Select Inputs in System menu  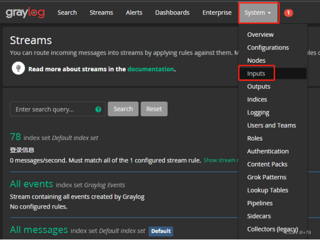[x=256, y=73]
